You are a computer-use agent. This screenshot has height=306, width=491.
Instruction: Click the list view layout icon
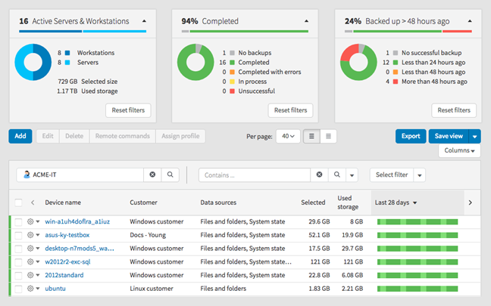[311, 137]
